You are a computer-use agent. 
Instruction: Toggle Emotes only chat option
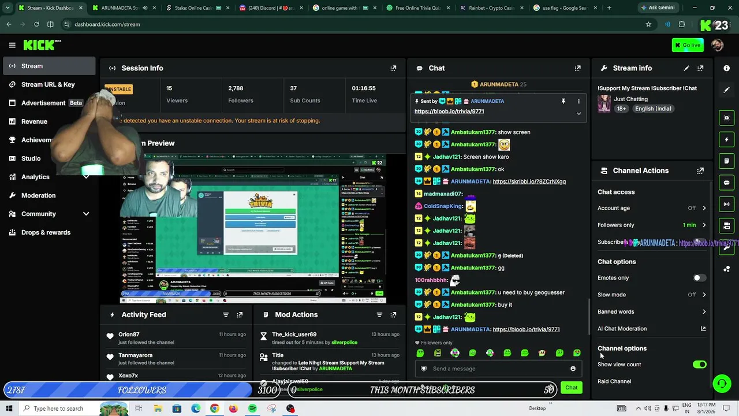[x=699, y=278]
